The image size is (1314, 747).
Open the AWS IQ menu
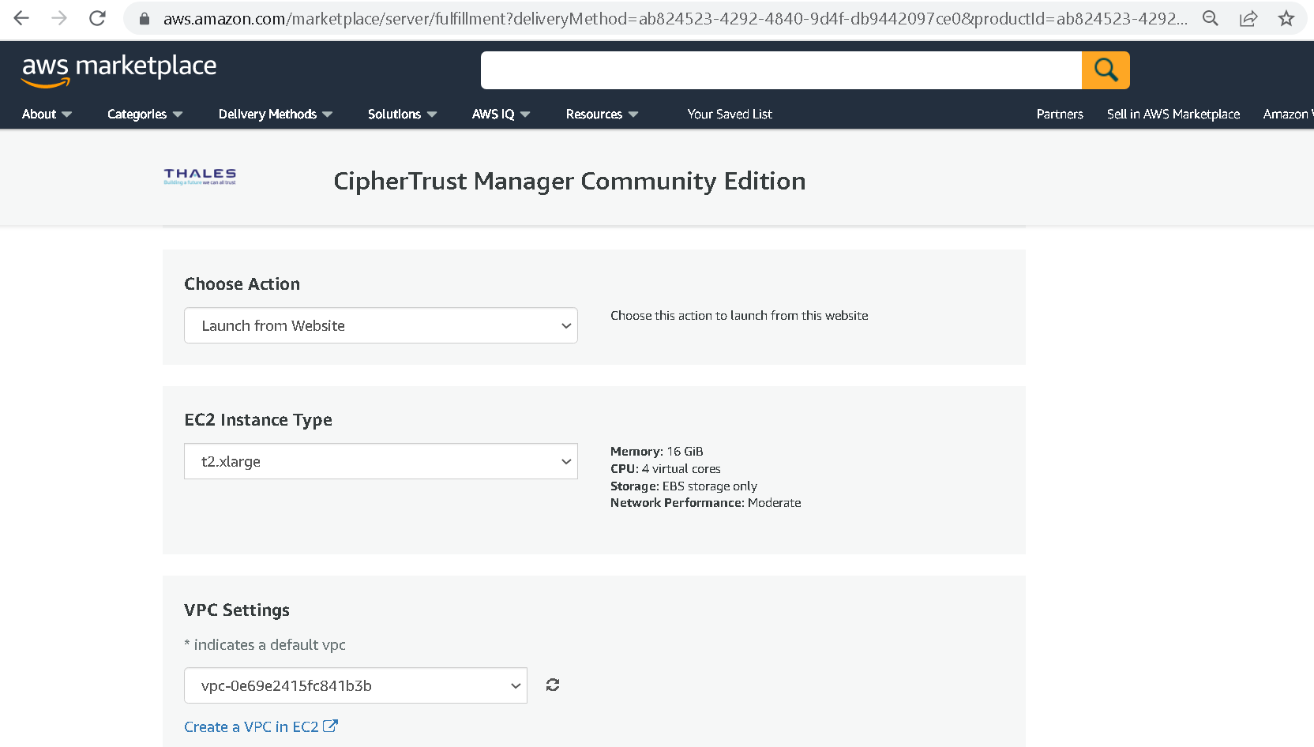point(501,114)
